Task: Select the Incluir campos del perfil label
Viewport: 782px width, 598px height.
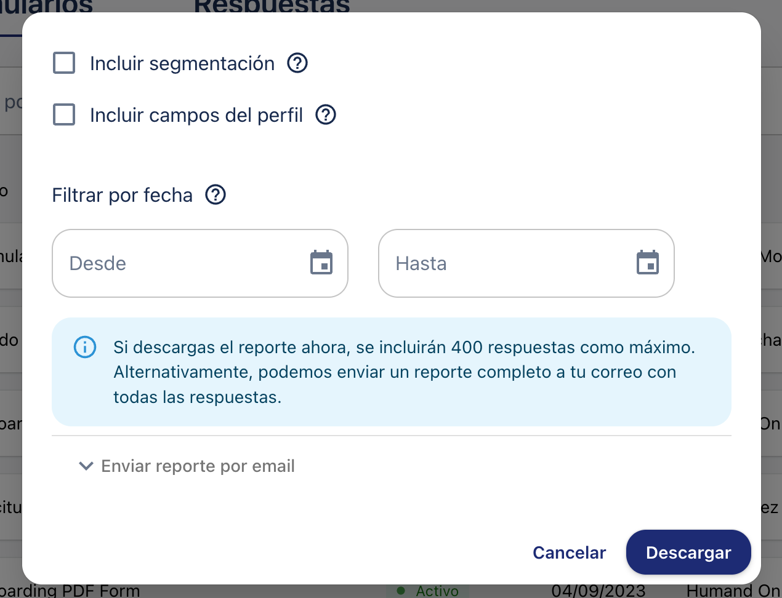Action: [196, 115]
